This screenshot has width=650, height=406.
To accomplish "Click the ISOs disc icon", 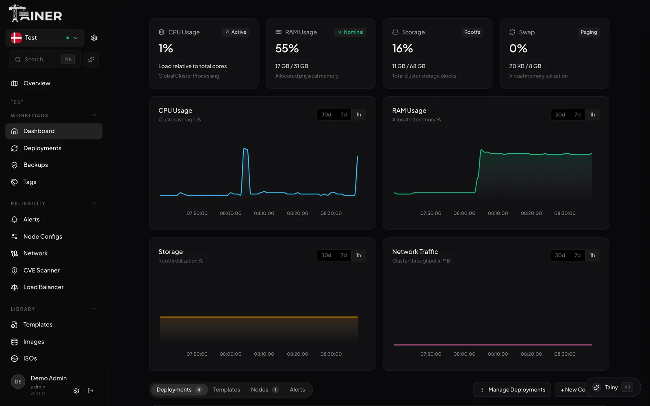I will [15, 358].
